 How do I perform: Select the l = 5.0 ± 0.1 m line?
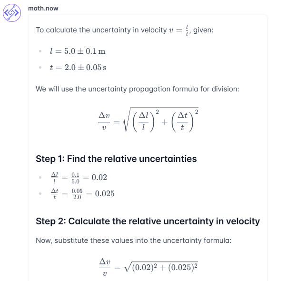(78, 51)
